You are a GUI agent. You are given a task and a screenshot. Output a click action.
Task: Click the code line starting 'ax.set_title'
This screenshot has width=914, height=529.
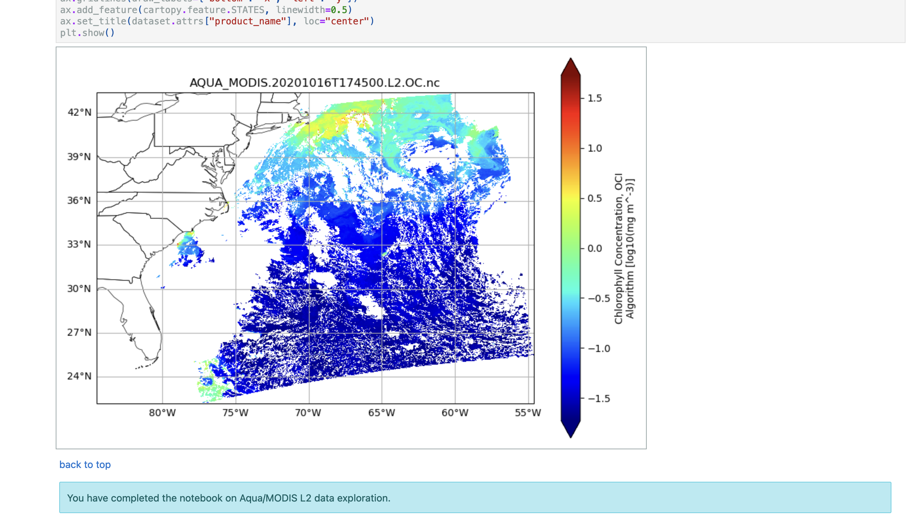click(x=217, y=21)
